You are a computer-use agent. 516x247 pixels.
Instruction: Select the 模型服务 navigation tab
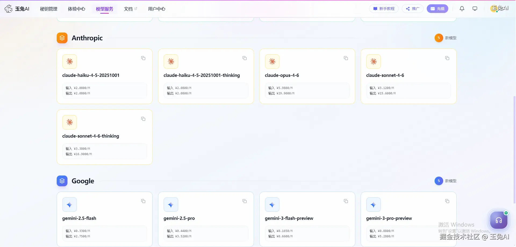tap(105, 9)
